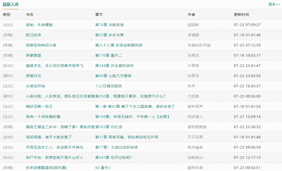This screenshot has width=282, height=171.
Task: Open chapter 第11章 两家死磕
Action: (127, 137)
